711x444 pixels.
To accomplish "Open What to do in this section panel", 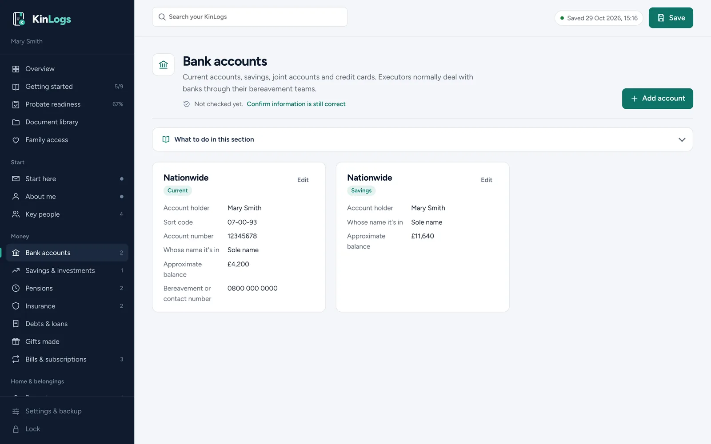I will click(x=423, y=139).
